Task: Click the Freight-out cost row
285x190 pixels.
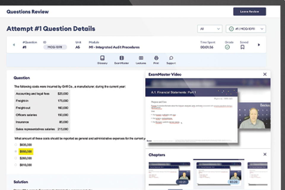Action: point(42,108)
